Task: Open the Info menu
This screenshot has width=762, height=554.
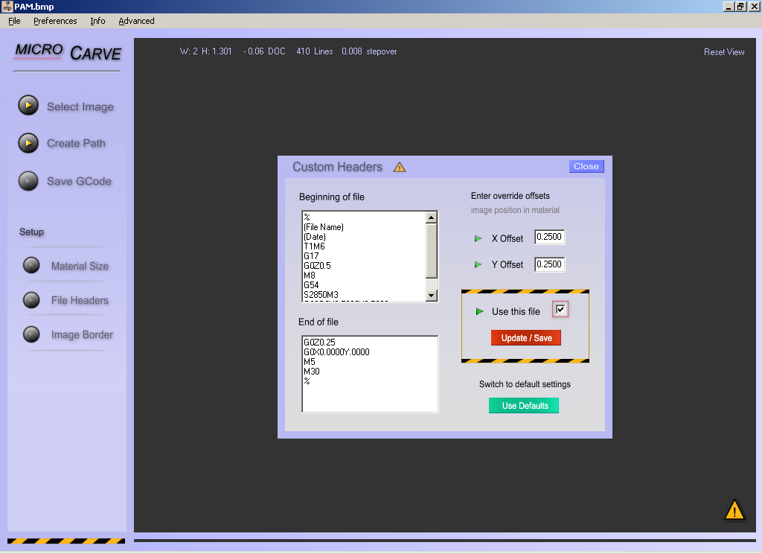Action: click(97, 21)
